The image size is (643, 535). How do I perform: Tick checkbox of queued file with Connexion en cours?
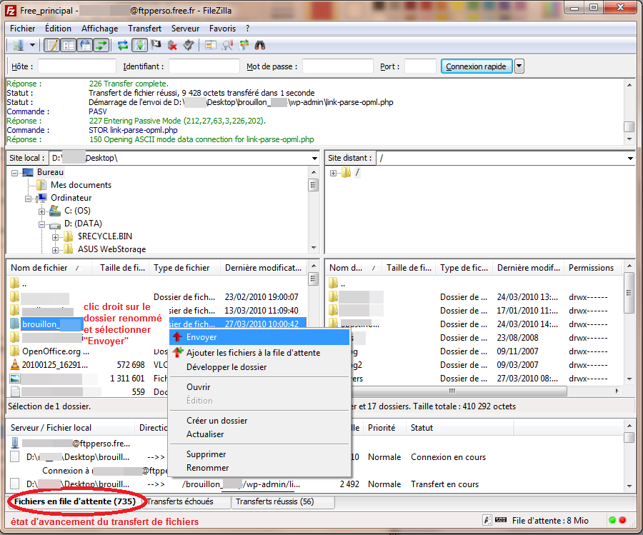(15, 456)
